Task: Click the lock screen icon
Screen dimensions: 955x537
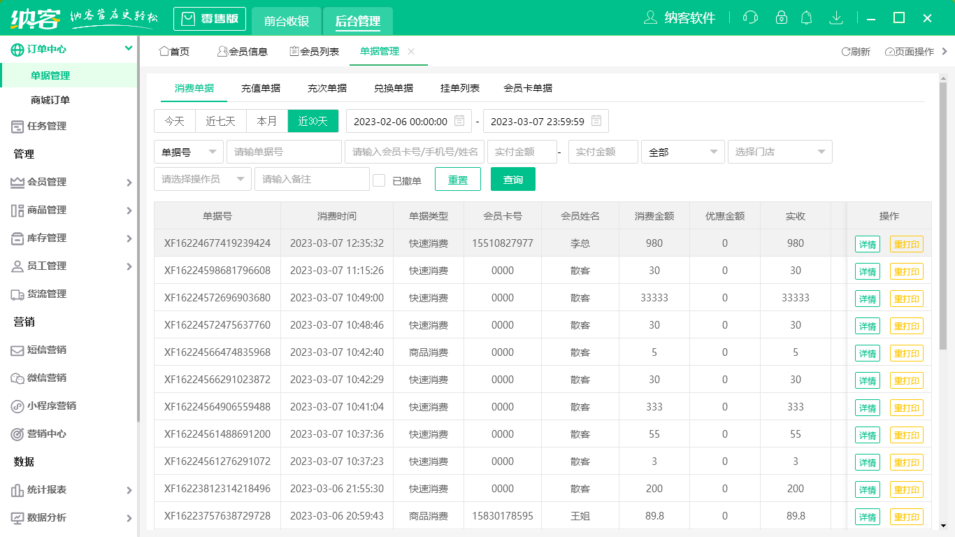Action: (x=782, y=17)
